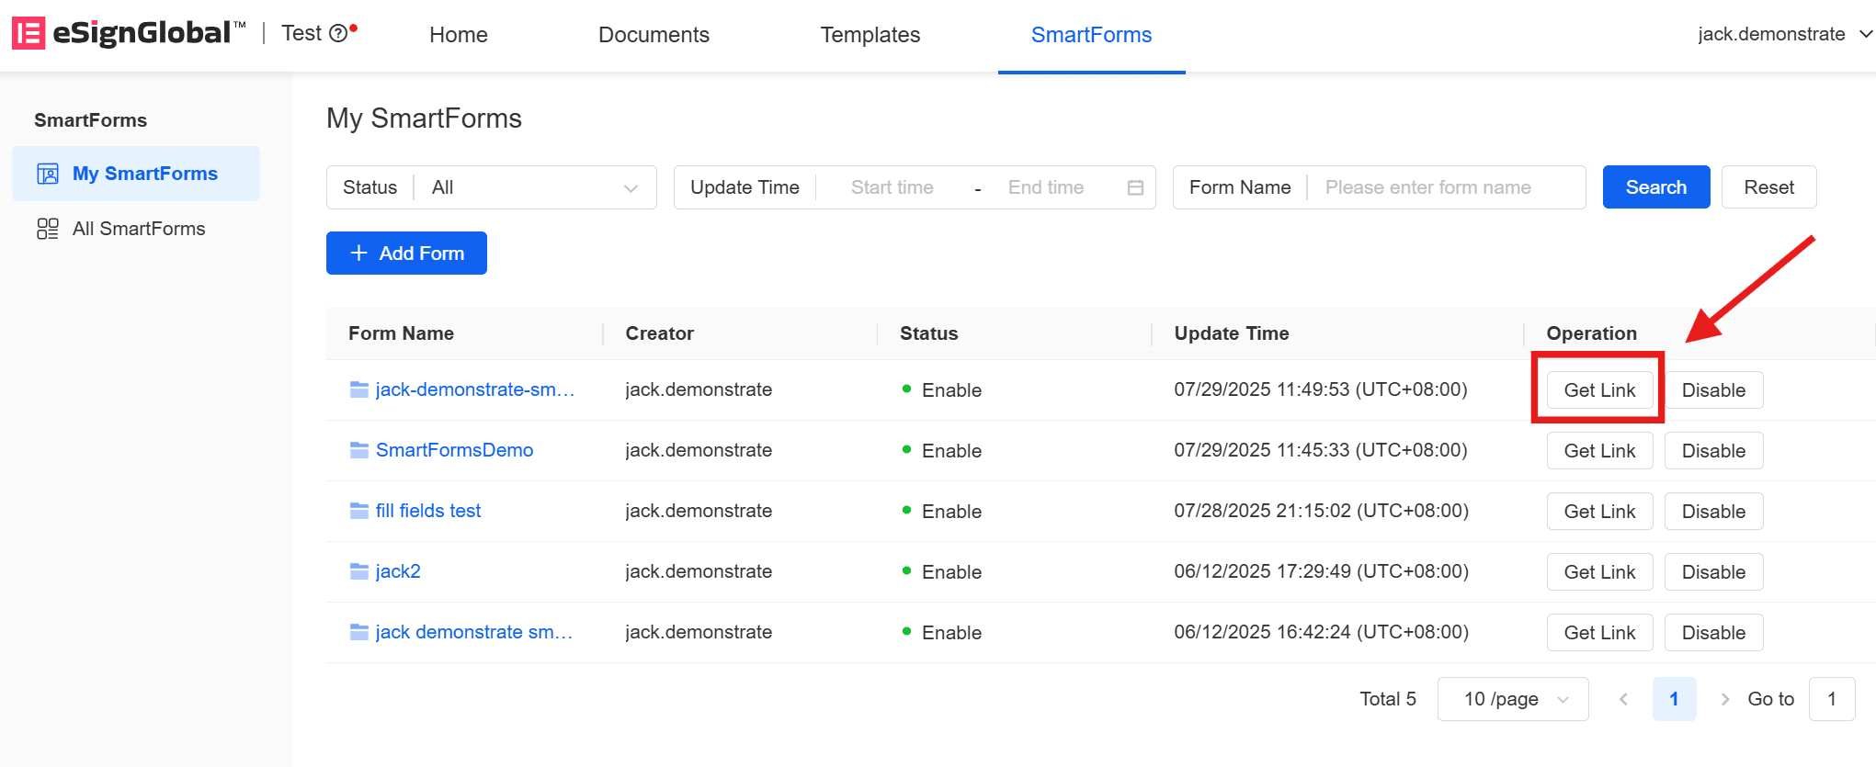Viewport: 1876px width, 767px height.
Task: Click the End time field
Action: (1046, 187)
